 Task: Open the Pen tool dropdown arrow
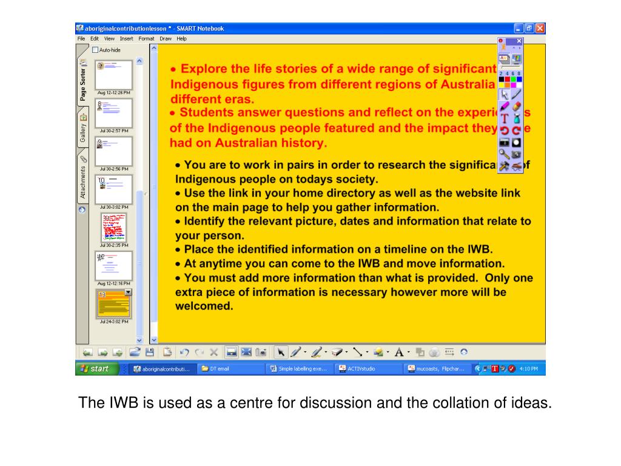click(305, 352)
